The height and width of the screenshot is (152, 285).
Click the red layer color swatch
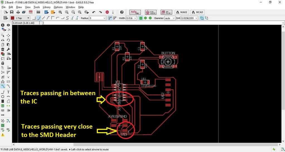tap(12, 18)
